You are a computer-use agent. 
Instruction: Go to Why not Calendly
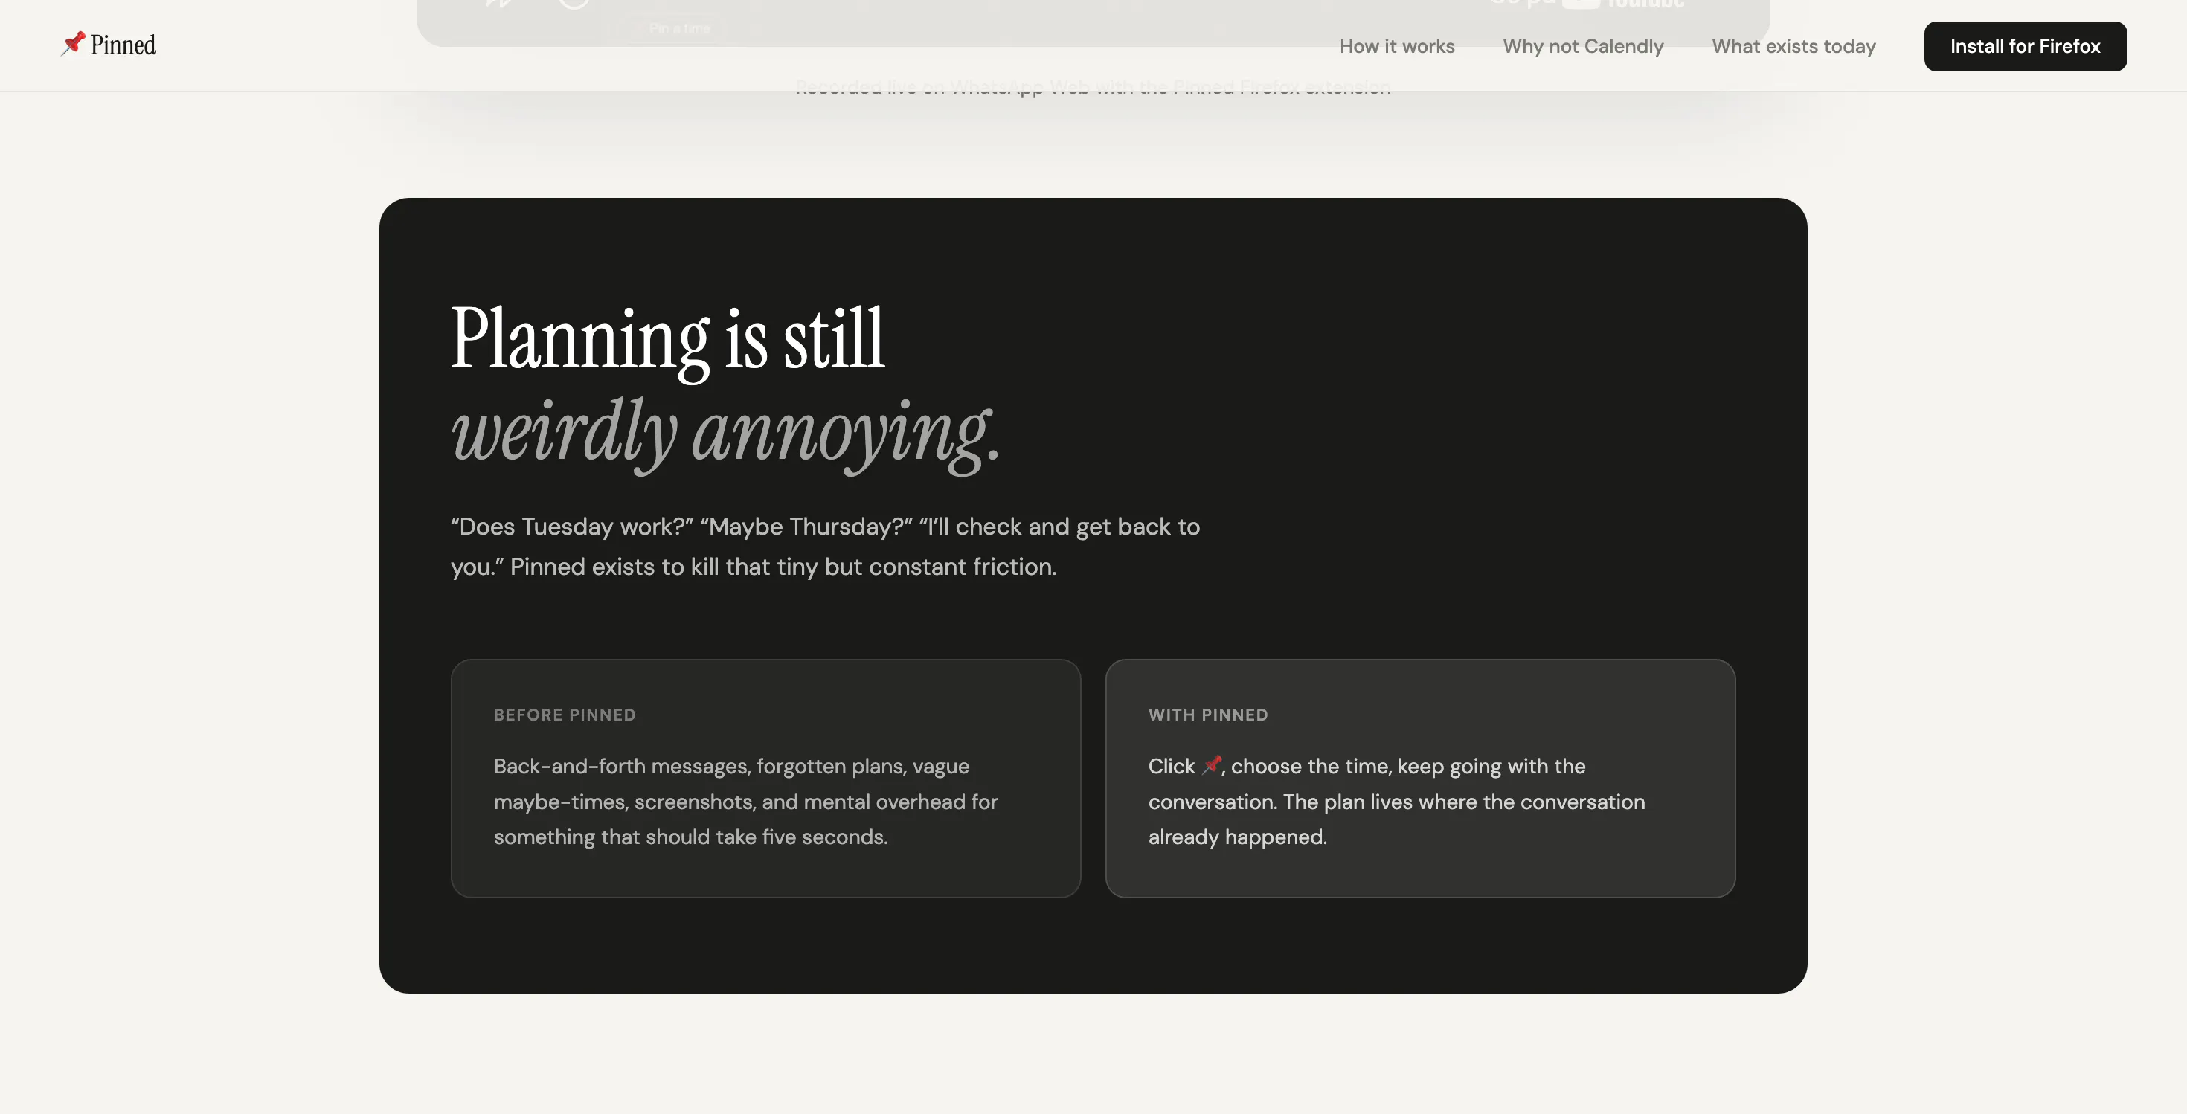click(1582, 47)
